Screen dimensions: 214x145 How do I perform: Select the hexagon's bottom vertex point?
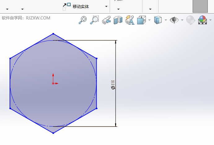click(x=53, y=133)
